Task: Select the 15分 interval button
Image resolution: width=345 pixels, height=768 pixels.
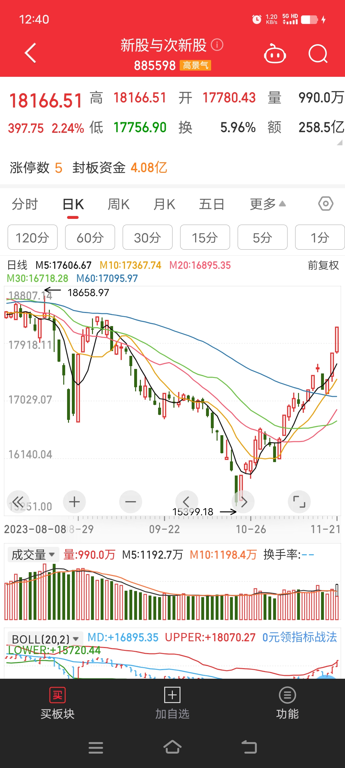Action: coord(205,237)
